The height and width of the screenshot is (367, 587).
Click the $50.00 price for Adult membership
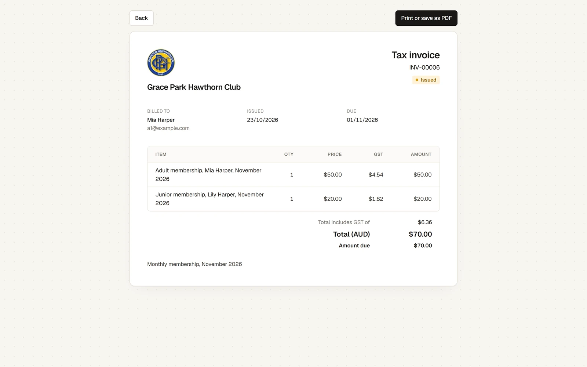tap(333, 175)
